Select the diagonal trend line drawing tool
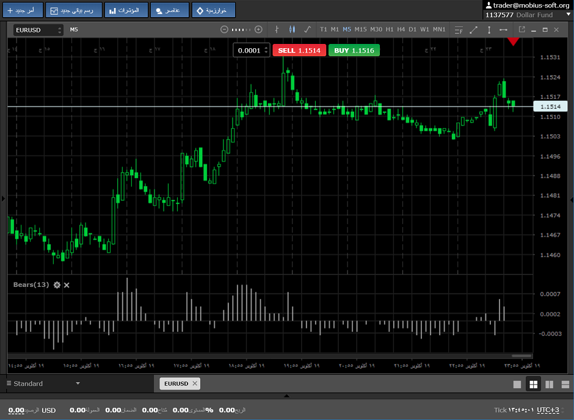Screen dimensions: 574x420 (473, 29)
